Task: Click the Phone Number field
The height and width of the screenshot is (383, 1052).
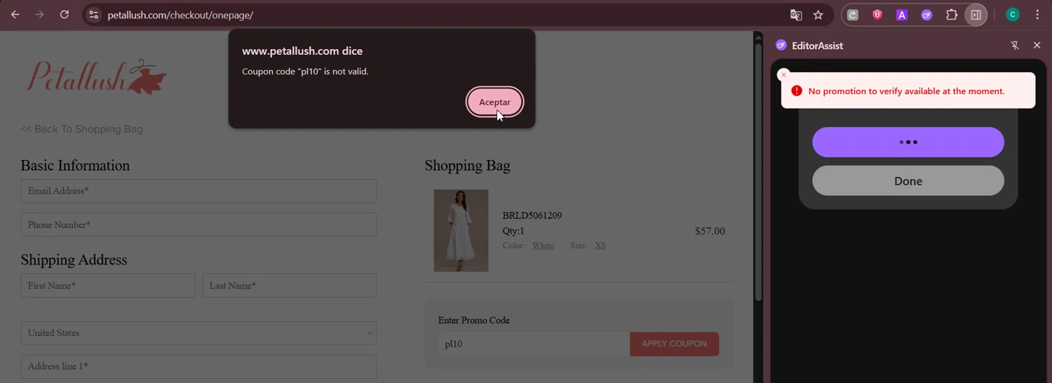Action: click(x=198, y=225)
